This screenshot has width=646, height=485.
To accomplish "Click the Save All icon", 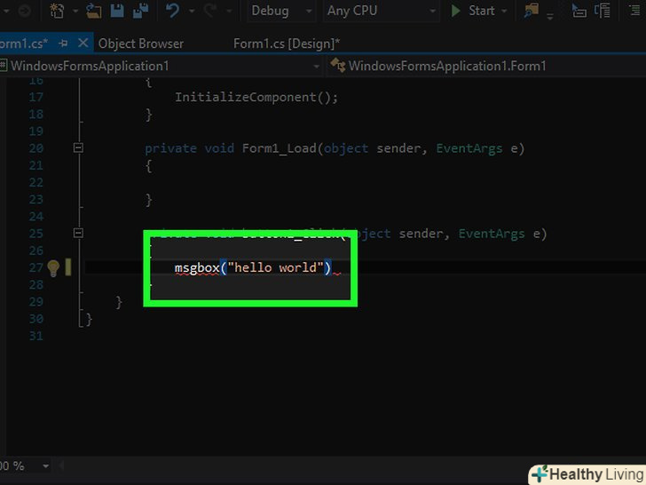I will (140, 11).
